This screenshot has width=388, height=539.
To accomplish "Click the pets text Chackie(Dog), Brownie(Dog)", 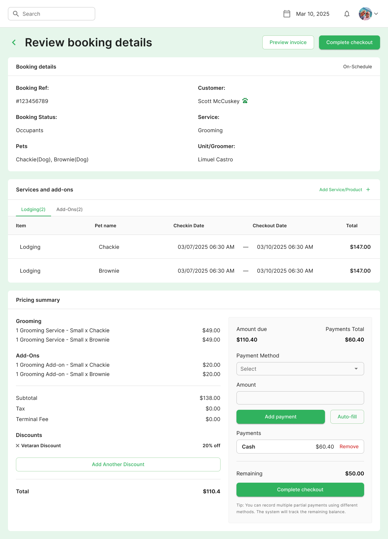I will (x=52, y=159).
